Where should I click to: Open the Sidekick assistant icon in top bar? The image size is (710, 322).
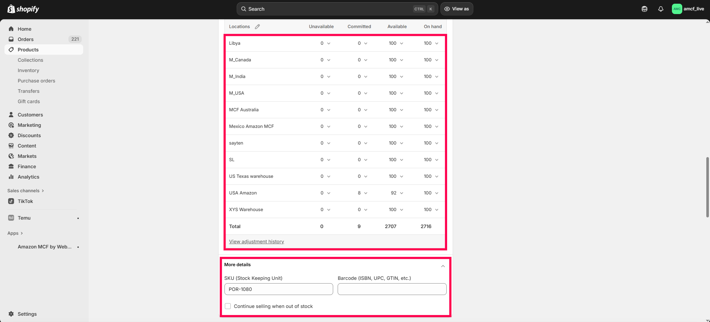click(x=645, y=9)
